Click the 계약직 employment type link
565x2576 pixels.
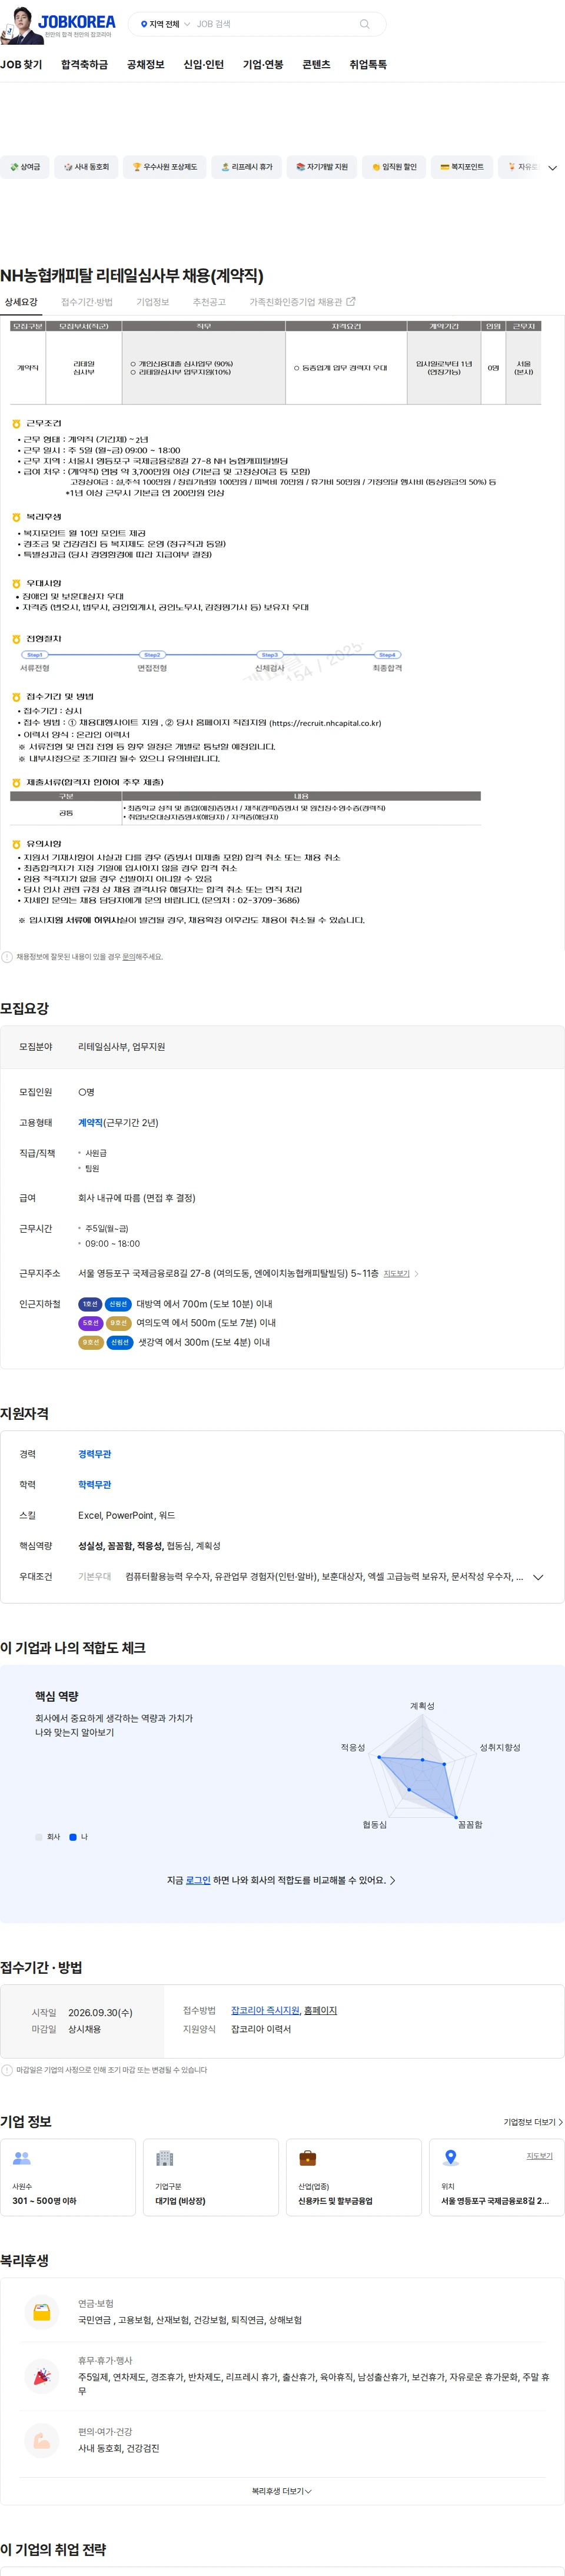point(90,1123)
